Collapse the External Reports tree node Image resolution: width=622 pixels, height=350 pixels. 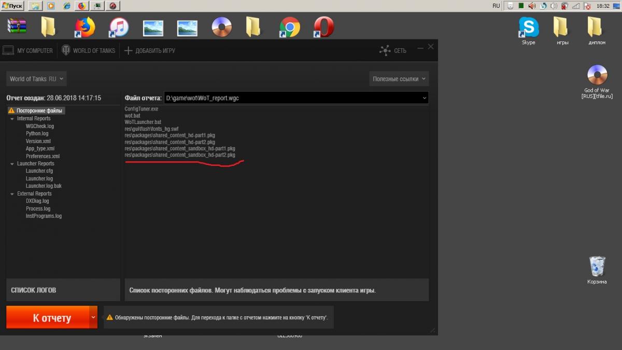pyautogui.click(x=12, y=194)
